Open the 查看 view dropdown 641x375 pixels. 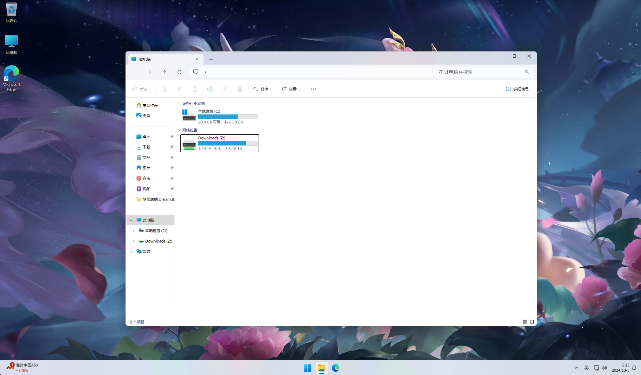[291, 89]
